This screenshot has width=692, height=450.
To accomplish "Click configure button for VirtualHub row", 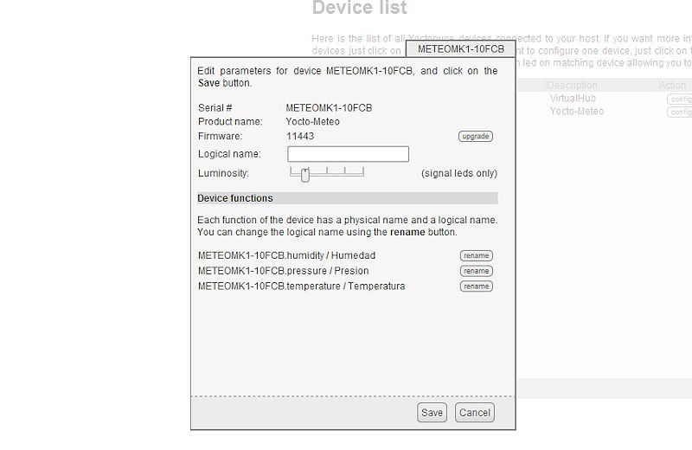I will [x=679, y=100].
